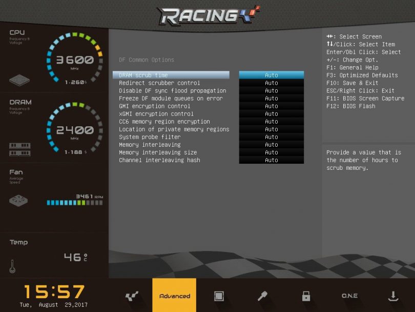
Task: Switch to the O.N.E tab
Action: point(349,296)
